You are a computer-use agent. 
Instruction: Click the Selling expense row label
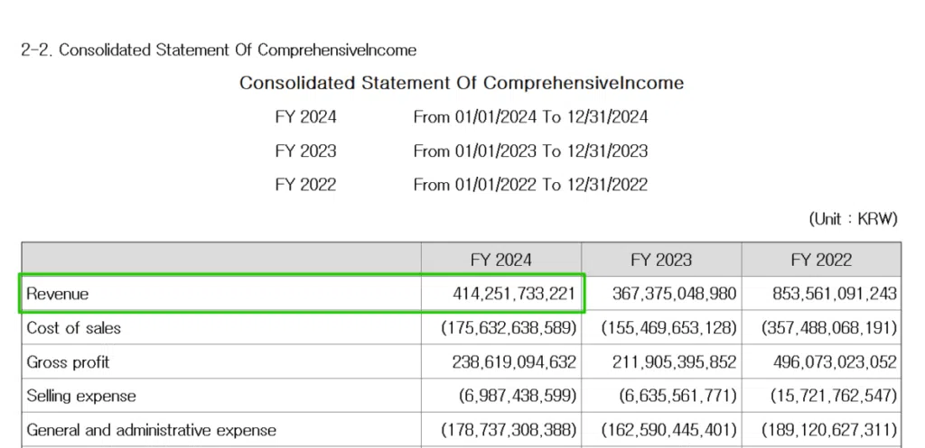coord(81,396)
